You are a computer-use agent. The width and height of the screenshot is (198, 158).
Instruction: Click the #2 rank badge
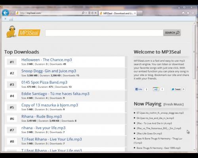pyautogui.click(x=12, y=73)
